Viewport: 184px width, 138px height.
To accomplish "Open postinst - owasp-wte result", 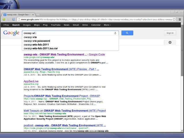I will (65, 125).
